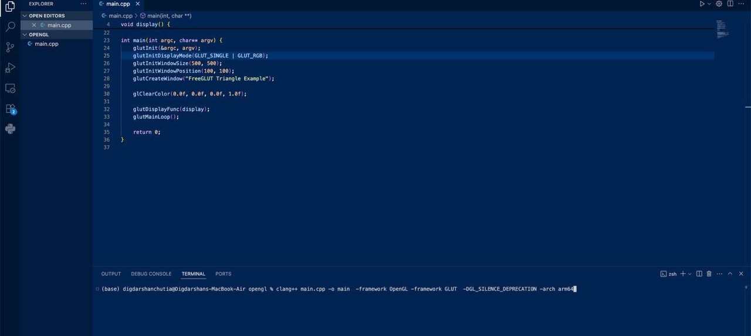Open the Source Control view

click(10, 47)
